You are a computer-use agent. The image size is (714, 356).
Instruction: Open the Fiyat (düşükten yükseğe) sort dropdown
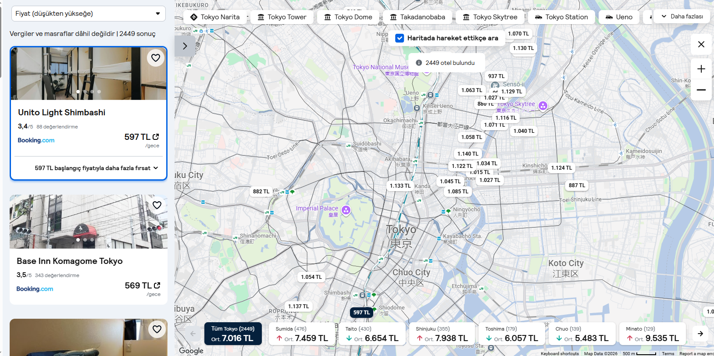(89, 14)
